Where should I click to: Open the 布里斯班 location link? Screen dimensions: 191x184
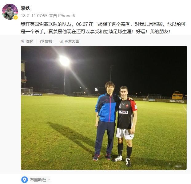click(38, 180)
